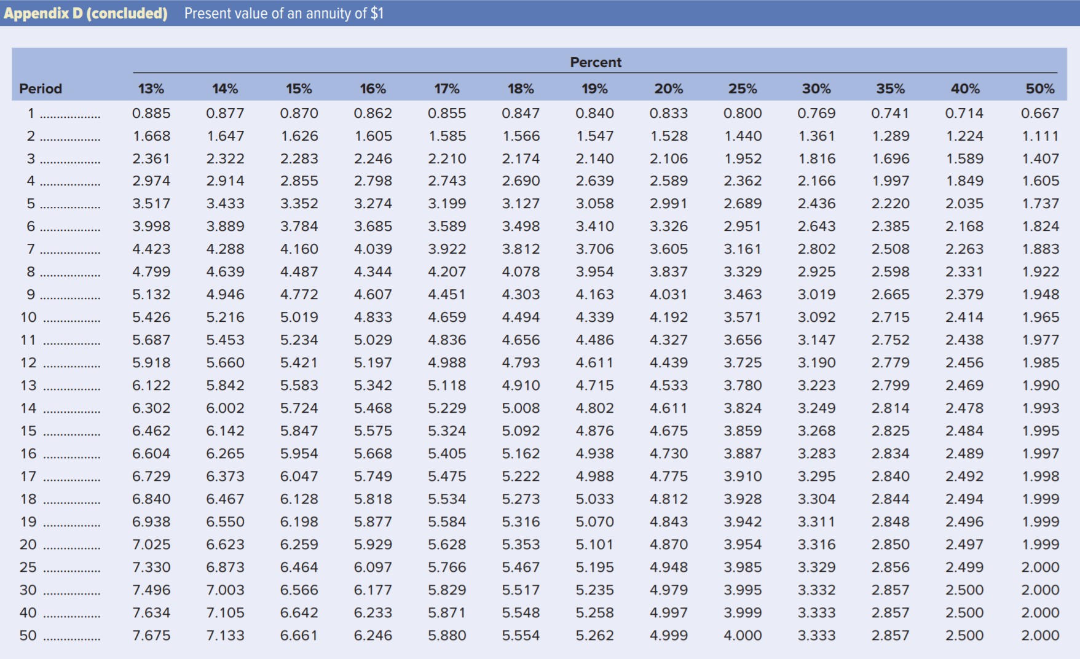Click value 1.111 under the 50% column

click(1041, 136)
